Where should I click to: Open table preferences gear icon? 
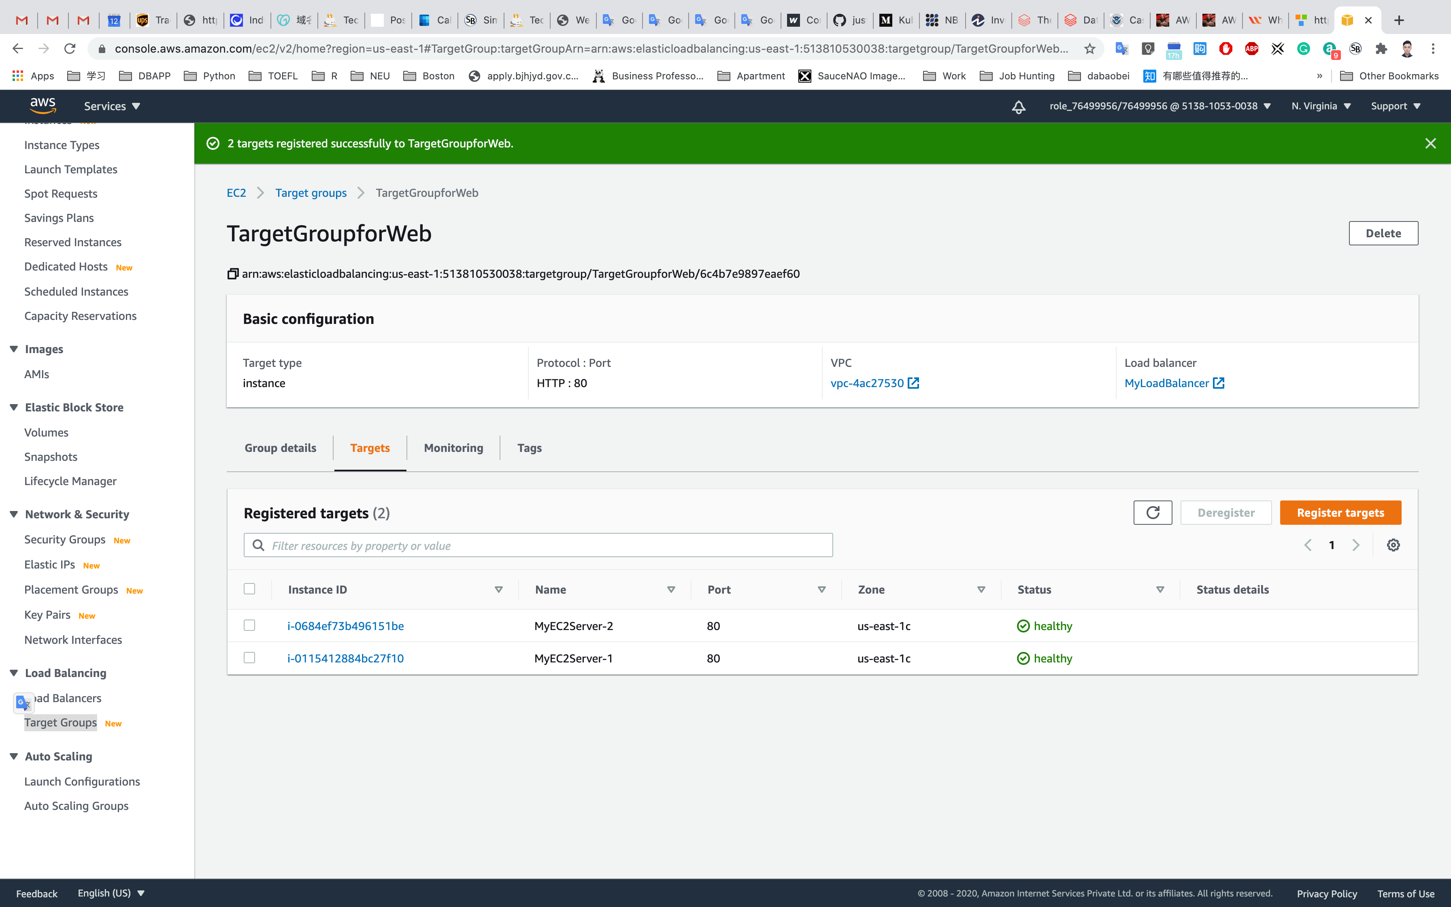coord(1393,545)
